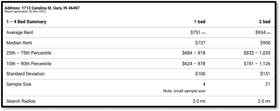
Task: Click the $934 average rent value
Action: pyautogui.click(x=260, y=33)
